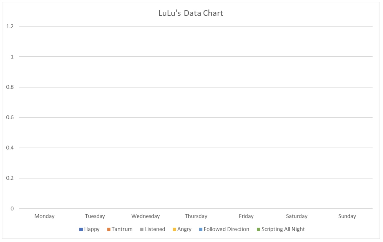Click the Saturday axis label
Image resolution: width=383 pixels, height=242 pixels.
297,216
